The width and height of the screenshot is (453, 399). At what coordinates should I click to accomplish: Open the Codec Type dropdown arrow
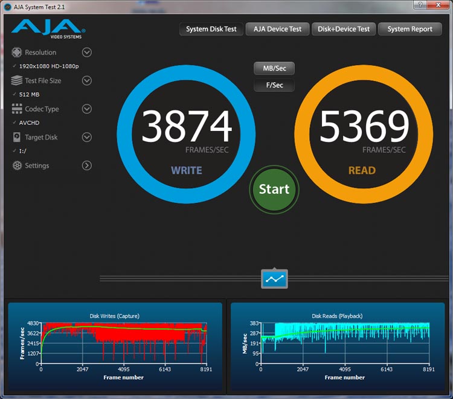pos(86,109)
